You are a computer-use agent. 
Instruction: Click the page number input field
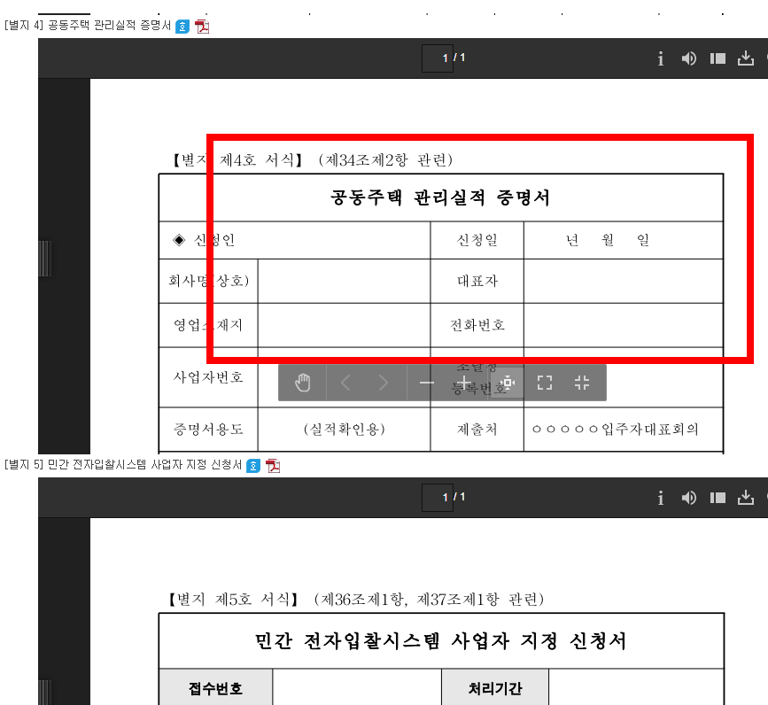[x=437, y=58]
